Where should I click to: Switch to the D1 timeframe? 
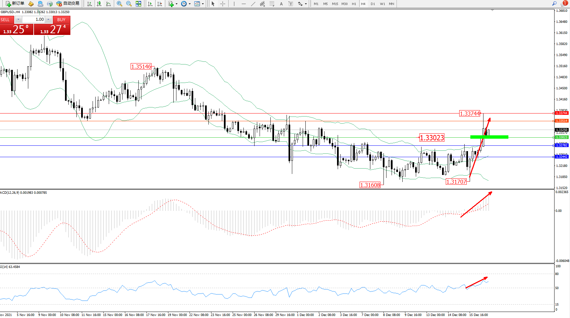point(373,4)
